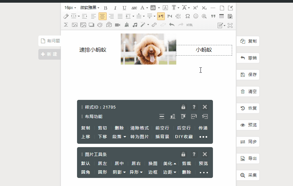This screenshot has width=293, height=186.
Task: Click the 同步 sync button
Action: [x=248, y=142]
